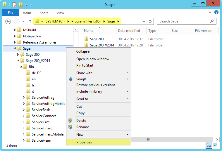Viewport: 222px width, 151px height.
Task: Sort by the Type column header
Action: pyautogui.click(x=158, y=31)
